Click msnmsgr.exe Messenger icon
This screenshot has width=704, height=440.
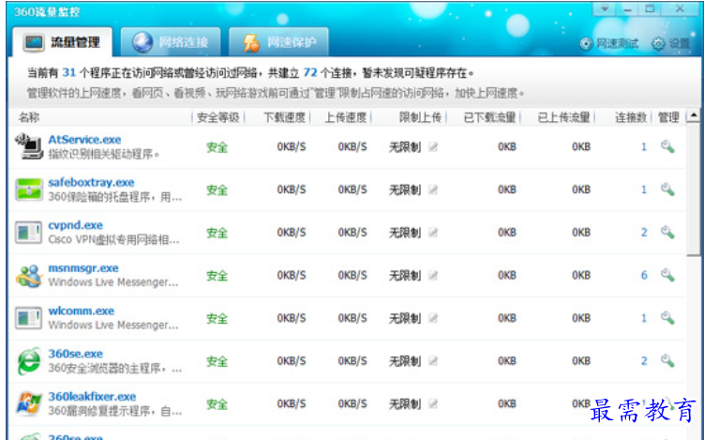(29, 275)
